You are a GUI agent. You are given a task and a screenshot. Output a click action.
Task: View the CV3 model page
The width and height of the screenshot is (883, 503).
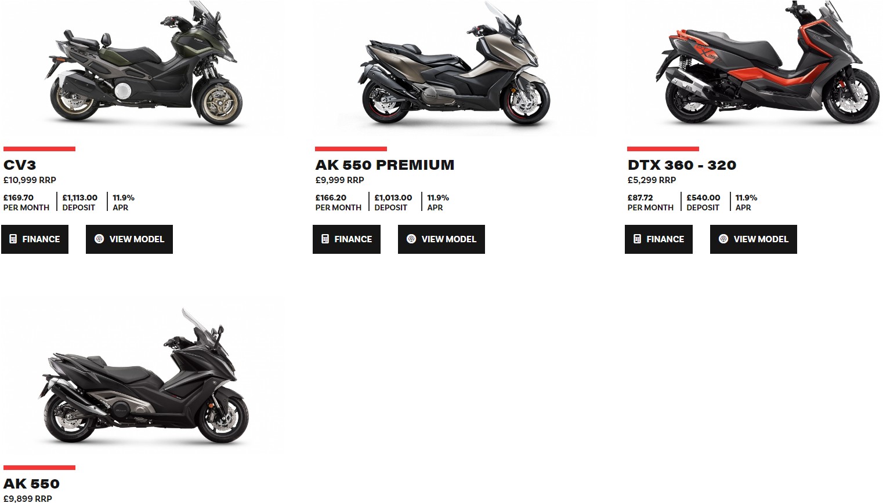(129, 239)
